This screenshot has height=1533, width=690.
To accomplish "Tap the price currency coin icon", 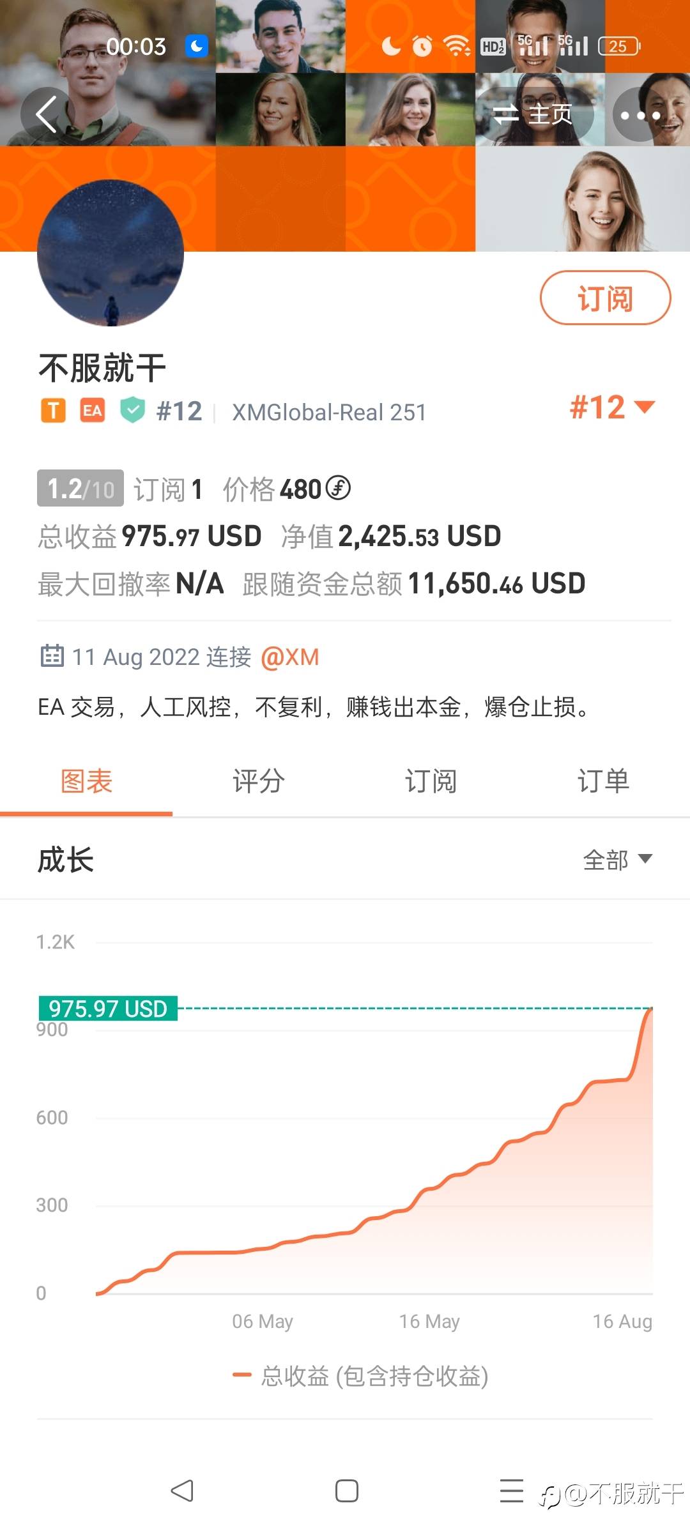I will point(338,489).
